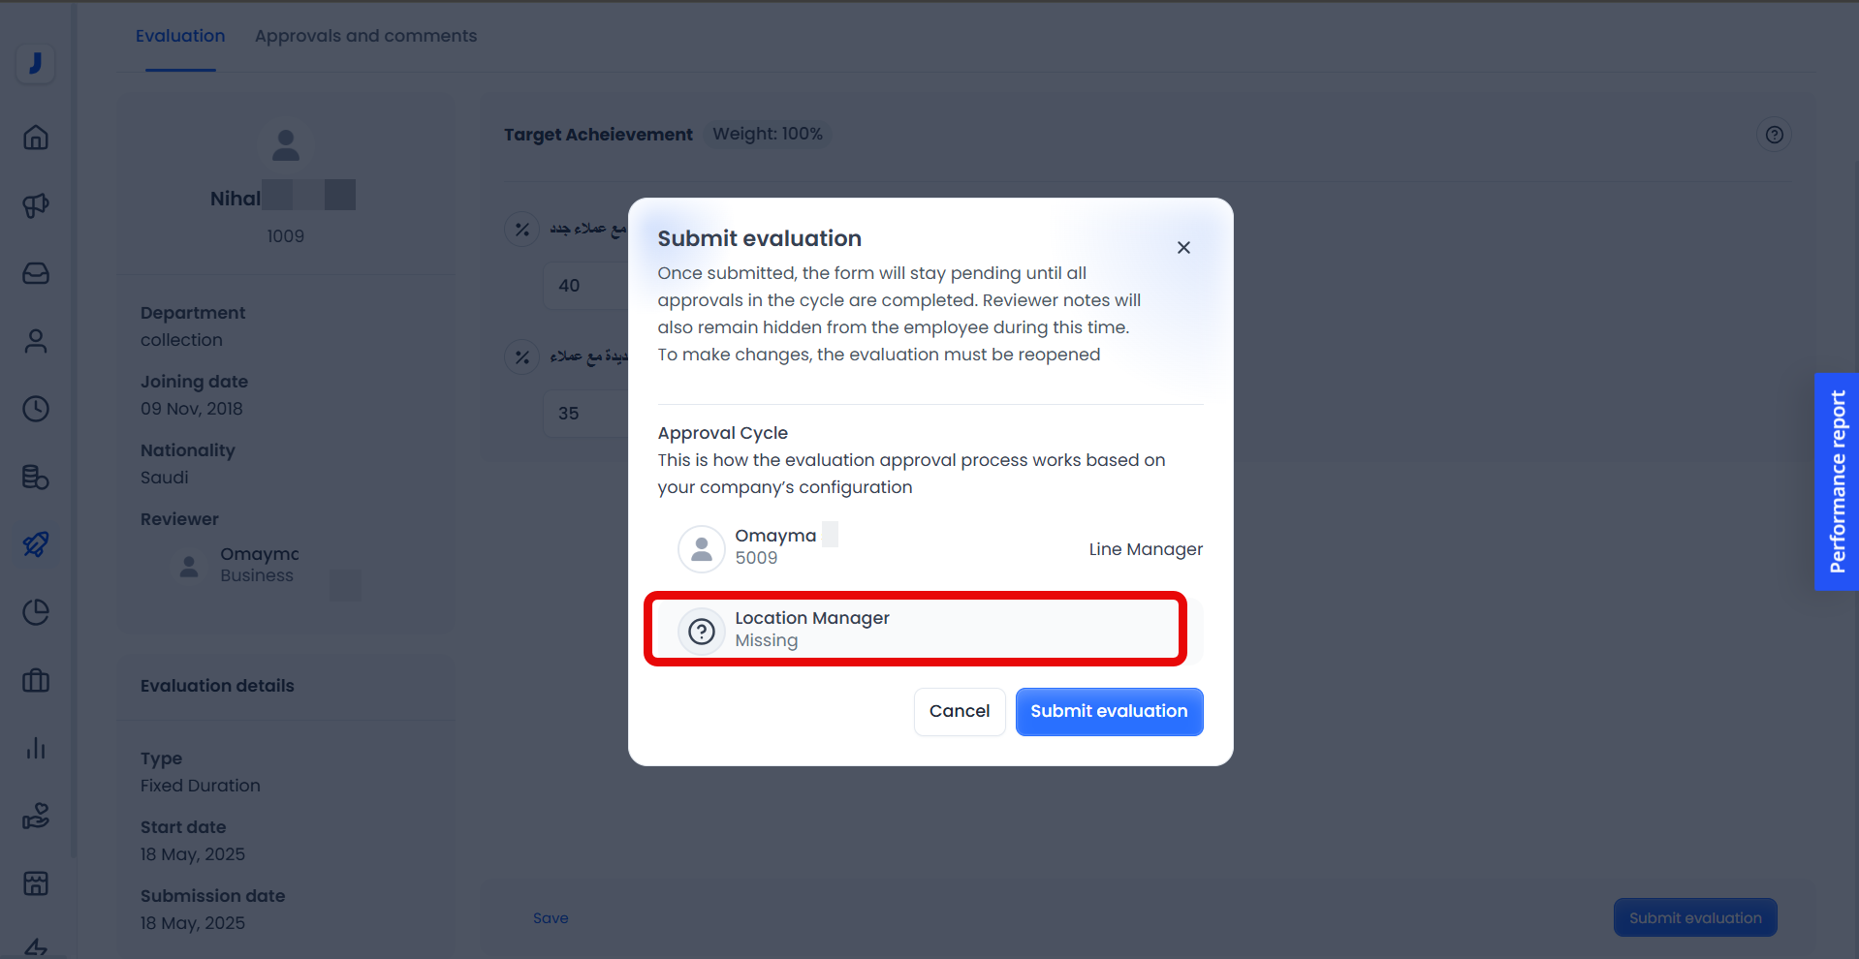
Task: Click the Save link at bottom
Action: 551,918
